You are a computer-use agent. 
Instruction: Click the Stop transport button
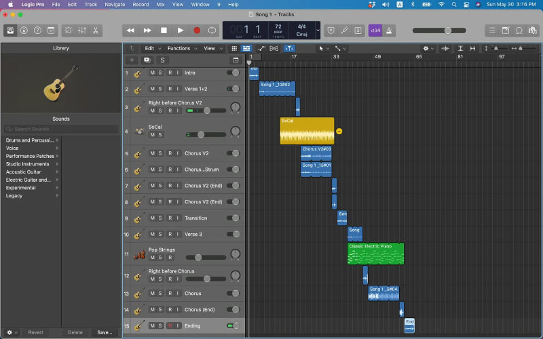pyautogui.click(x=164, y=31)
